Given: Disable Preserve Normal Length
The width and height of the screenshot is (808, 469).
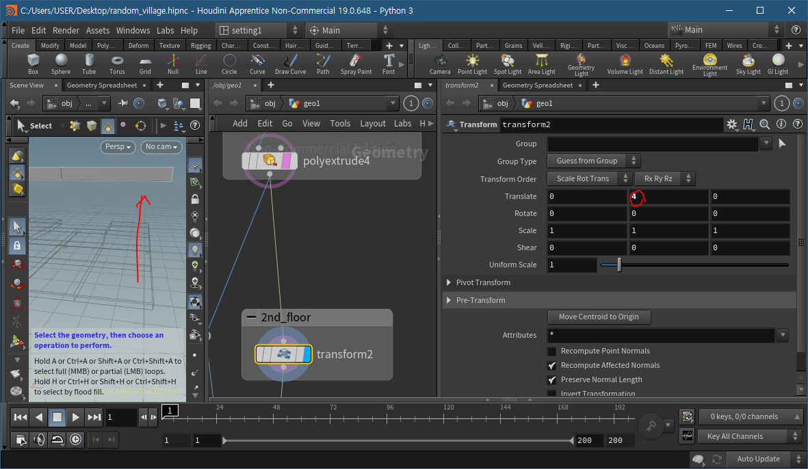Looking at the screenshot, I should point(552,380).
